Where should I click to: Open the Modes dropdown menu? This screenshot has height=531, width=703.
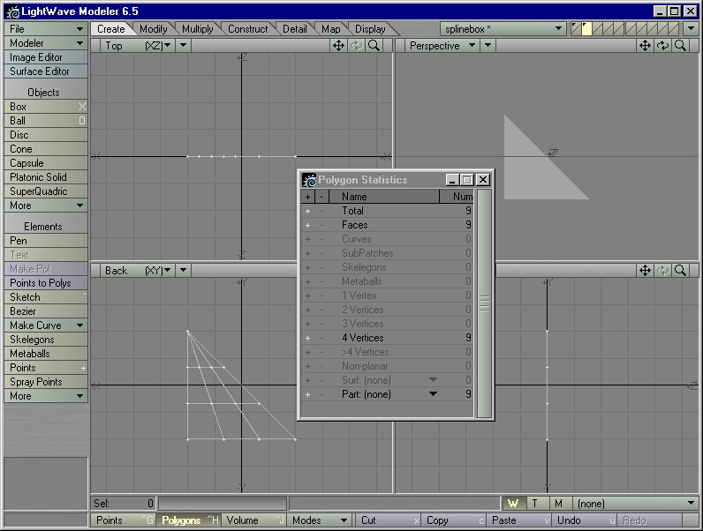(320, 520)
